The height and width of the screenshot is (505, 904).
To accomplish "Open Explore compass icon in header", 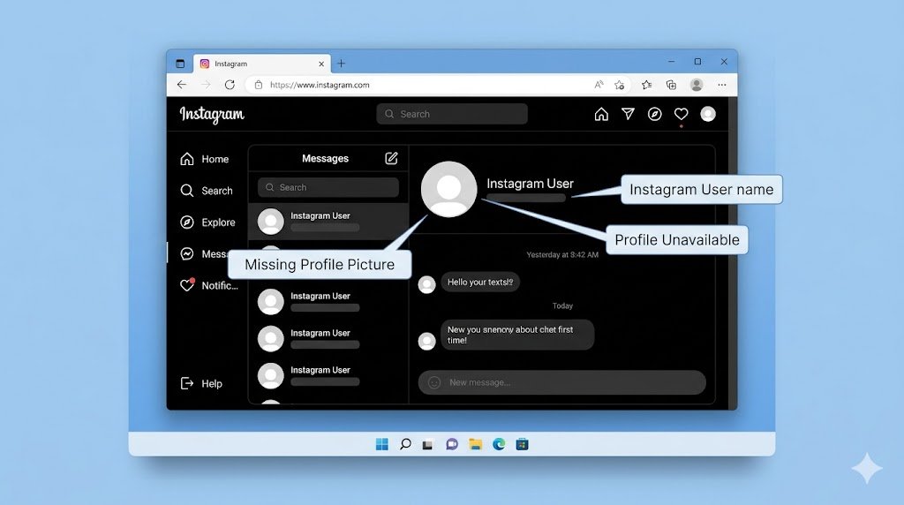I will [x=654, y=114].
